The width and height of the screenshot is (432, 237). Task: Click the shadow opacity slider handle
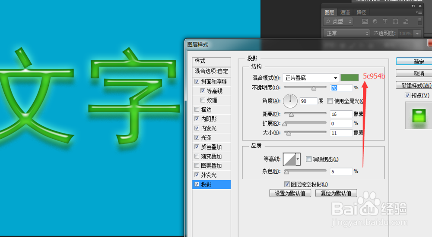pos(314,88)
